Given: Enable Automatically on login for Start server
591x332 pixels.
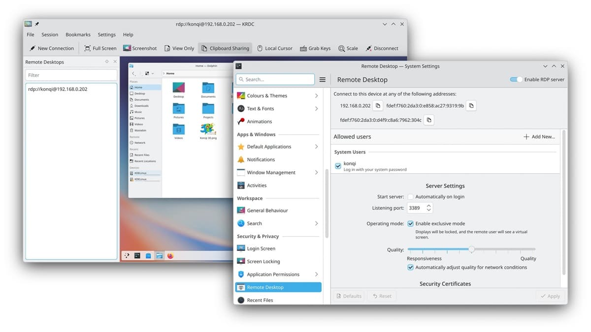Looking at the screenshot, I should 410,197.
